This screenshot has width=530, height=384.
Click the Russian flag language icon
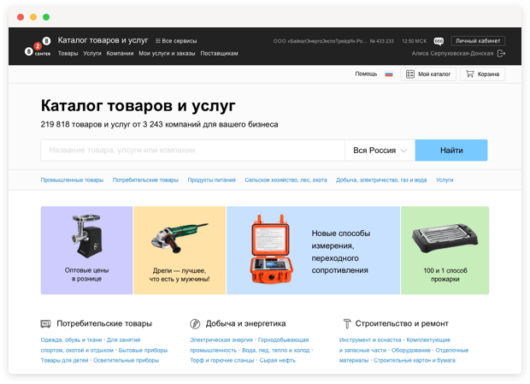point(388,74)
